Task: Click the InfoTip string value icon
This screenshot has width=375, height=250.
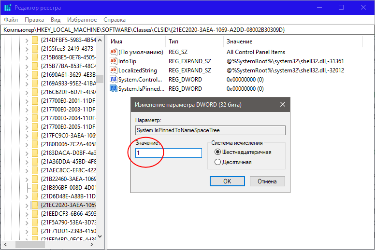Action: (114, 61)
